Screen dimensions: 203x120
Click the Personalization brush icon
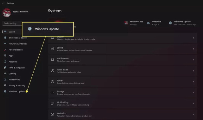point(5,50)
